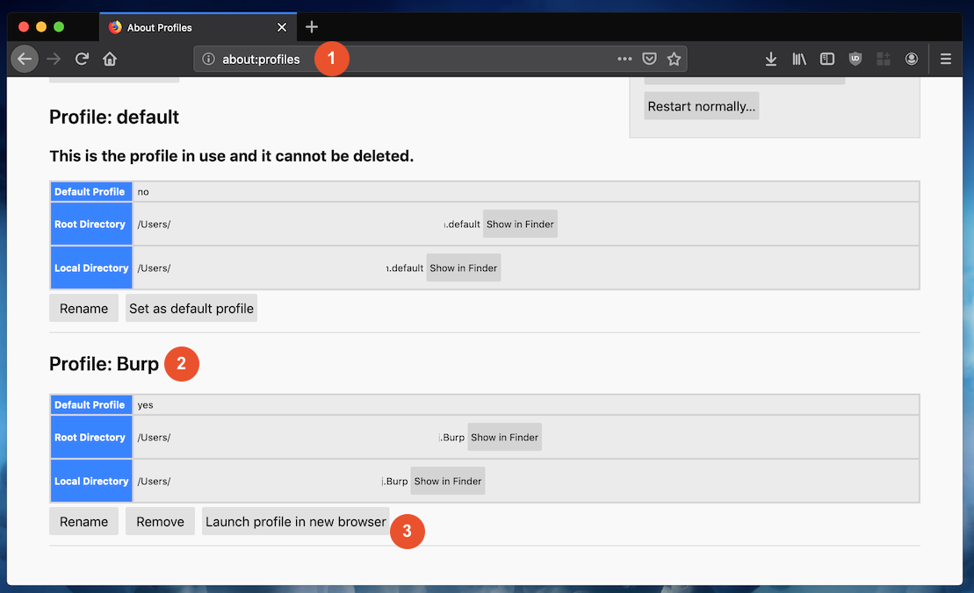
Task: Open the Firefox home page icon
Action: [110, 59]
